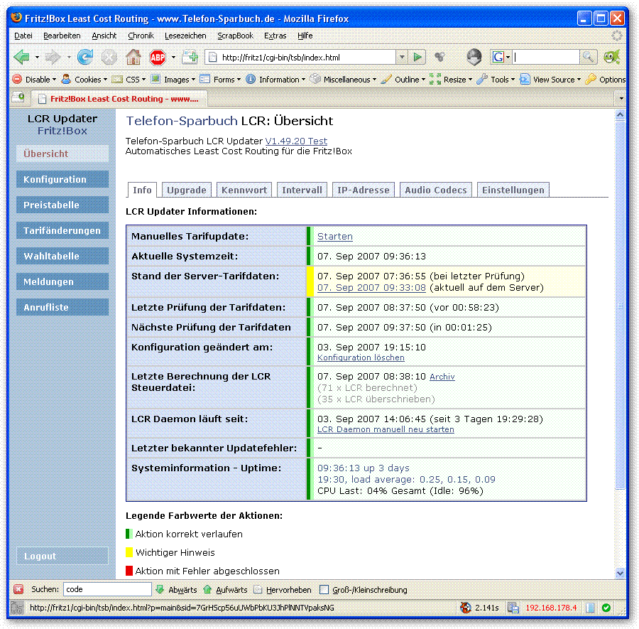Switch to the Kennwort tab
Viewport: 639px width, 629px height.
(x=244, y=190)
